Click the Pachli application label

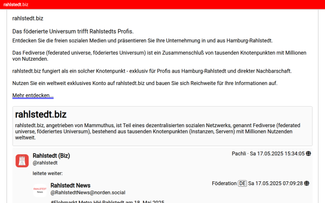pos(239,154)
